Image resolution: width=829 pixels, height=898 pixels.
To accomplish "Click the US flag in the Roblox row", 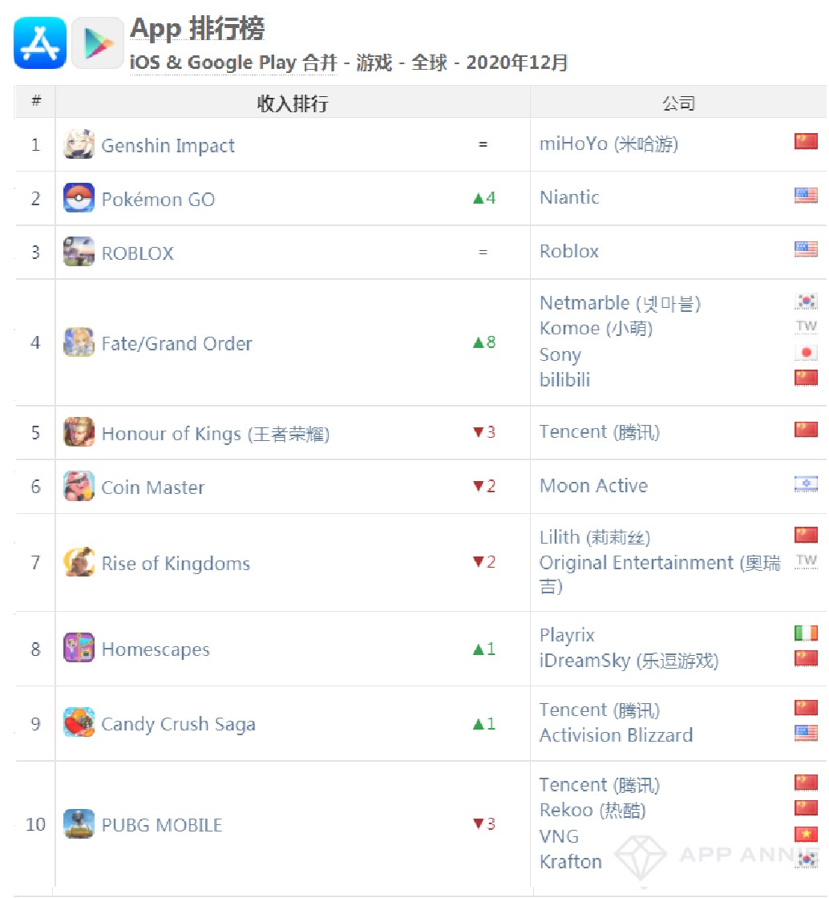I will coord(806,249).
